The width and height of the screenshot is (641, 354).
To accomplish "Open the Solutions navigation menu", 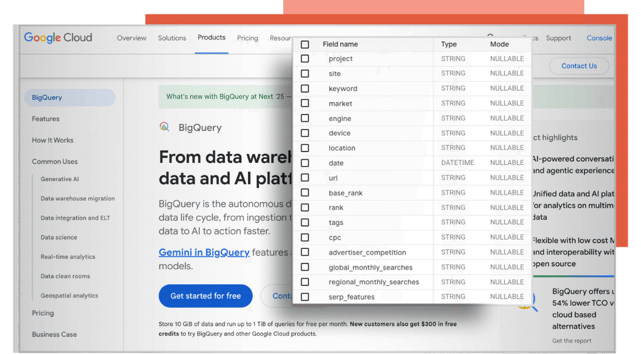I will (172, 38).
